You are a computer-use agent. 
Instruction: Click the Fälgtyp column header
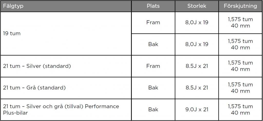pyautogui.click(x=66, y=6)
